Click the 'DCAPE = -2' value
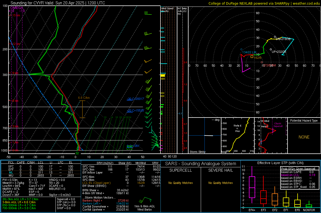 tap(10, 192)
